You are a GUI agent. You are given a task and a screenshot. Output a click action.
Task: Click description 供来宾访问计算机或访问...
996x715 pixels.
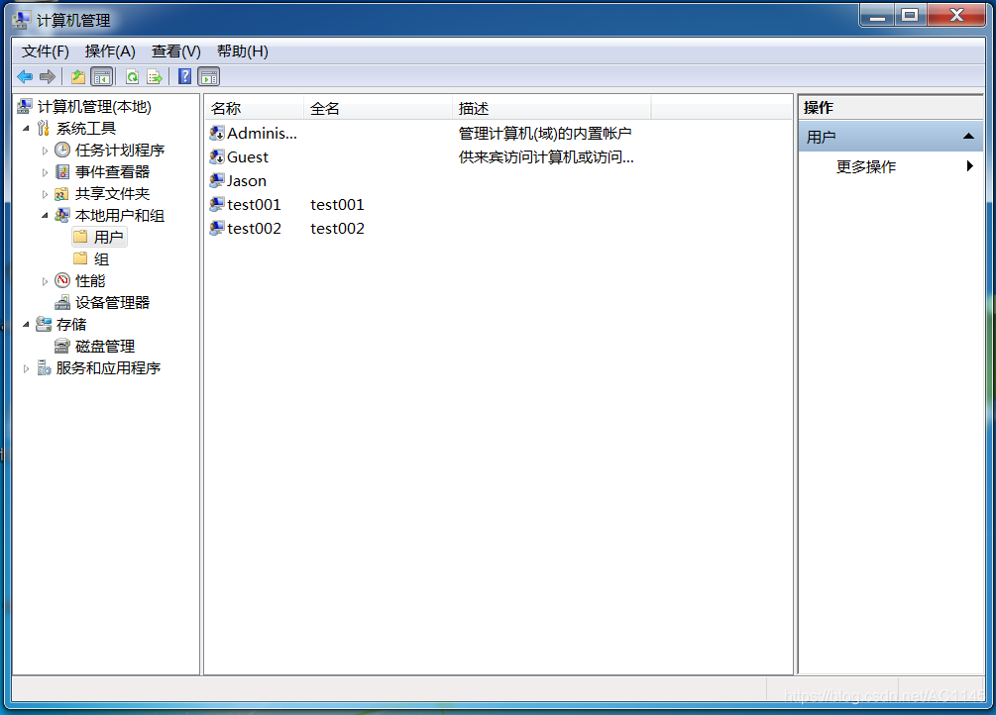pyautogui.click(x=546, y=156)
